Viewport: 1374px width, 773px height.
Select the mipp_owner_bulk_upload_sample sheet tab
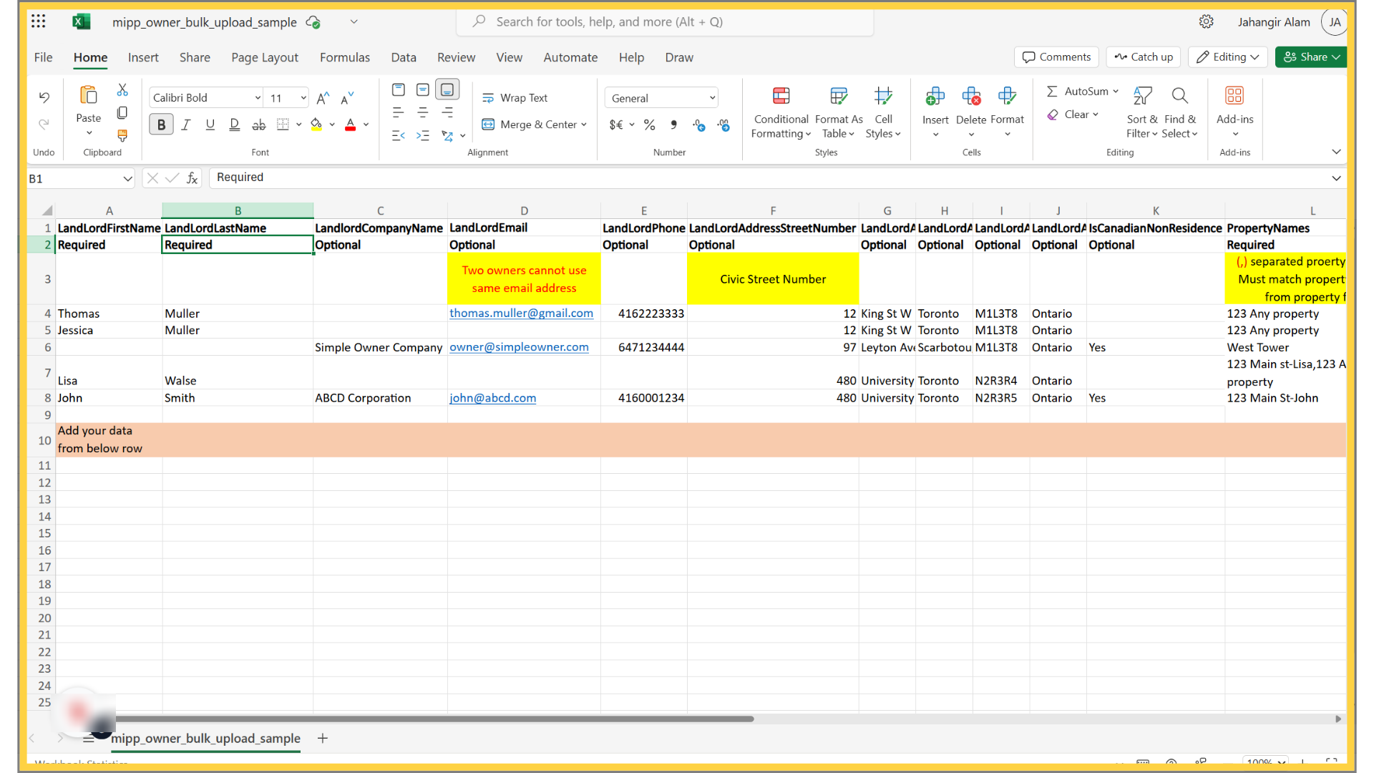click(x=205, y=739)
